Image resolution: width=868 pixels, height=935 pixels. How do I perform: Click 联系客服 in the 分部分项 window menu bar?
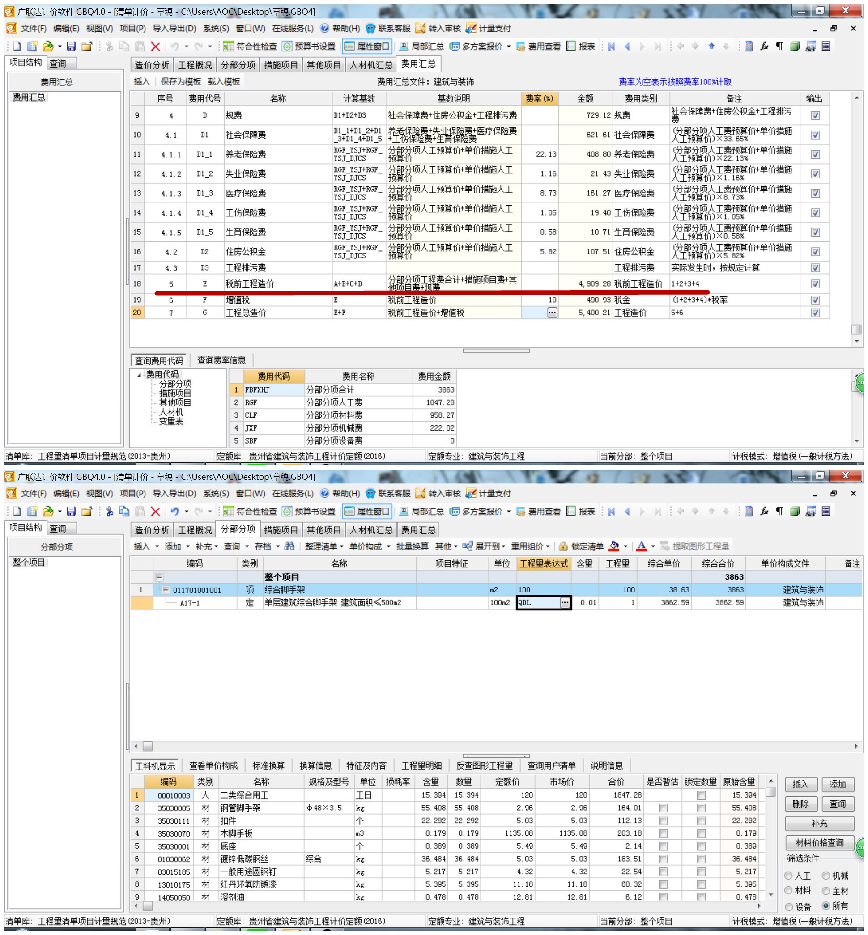388,493
